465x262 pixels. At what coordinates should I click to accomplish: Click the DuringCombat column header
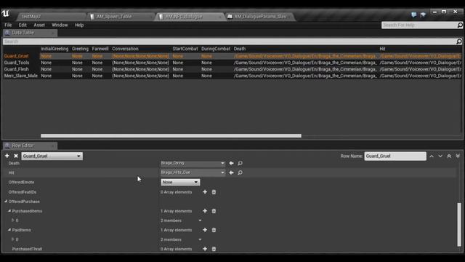(x=216, y=49)
